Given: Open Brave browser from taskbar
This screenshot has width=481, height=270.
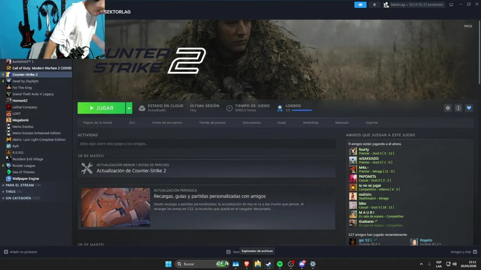Looking at the screenshot, I should (x=247, y=264).
